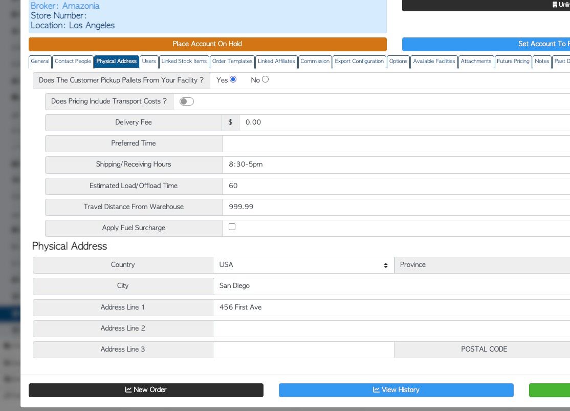This screenshot has height=411, width=570.
Task: Switch to the Future Pricing tab
Action: click(513, 61)
